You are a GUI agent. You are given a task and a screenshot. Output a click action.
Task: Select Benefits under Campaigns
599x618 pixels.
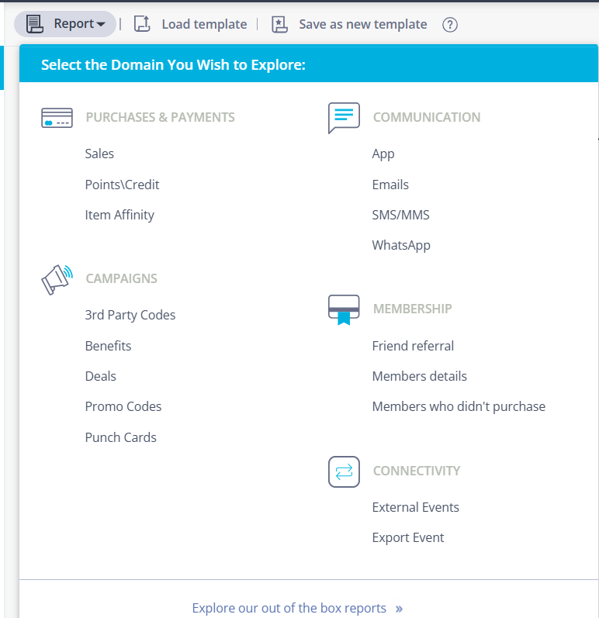[108, 346]
